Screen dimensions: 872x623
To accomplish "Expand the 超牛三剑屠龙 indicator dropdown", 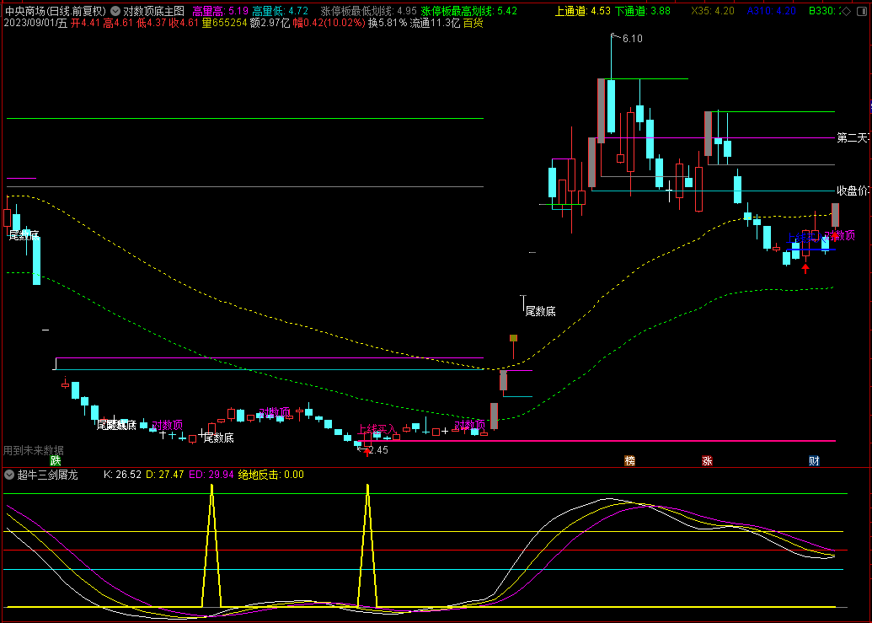I will pos(9,475).
